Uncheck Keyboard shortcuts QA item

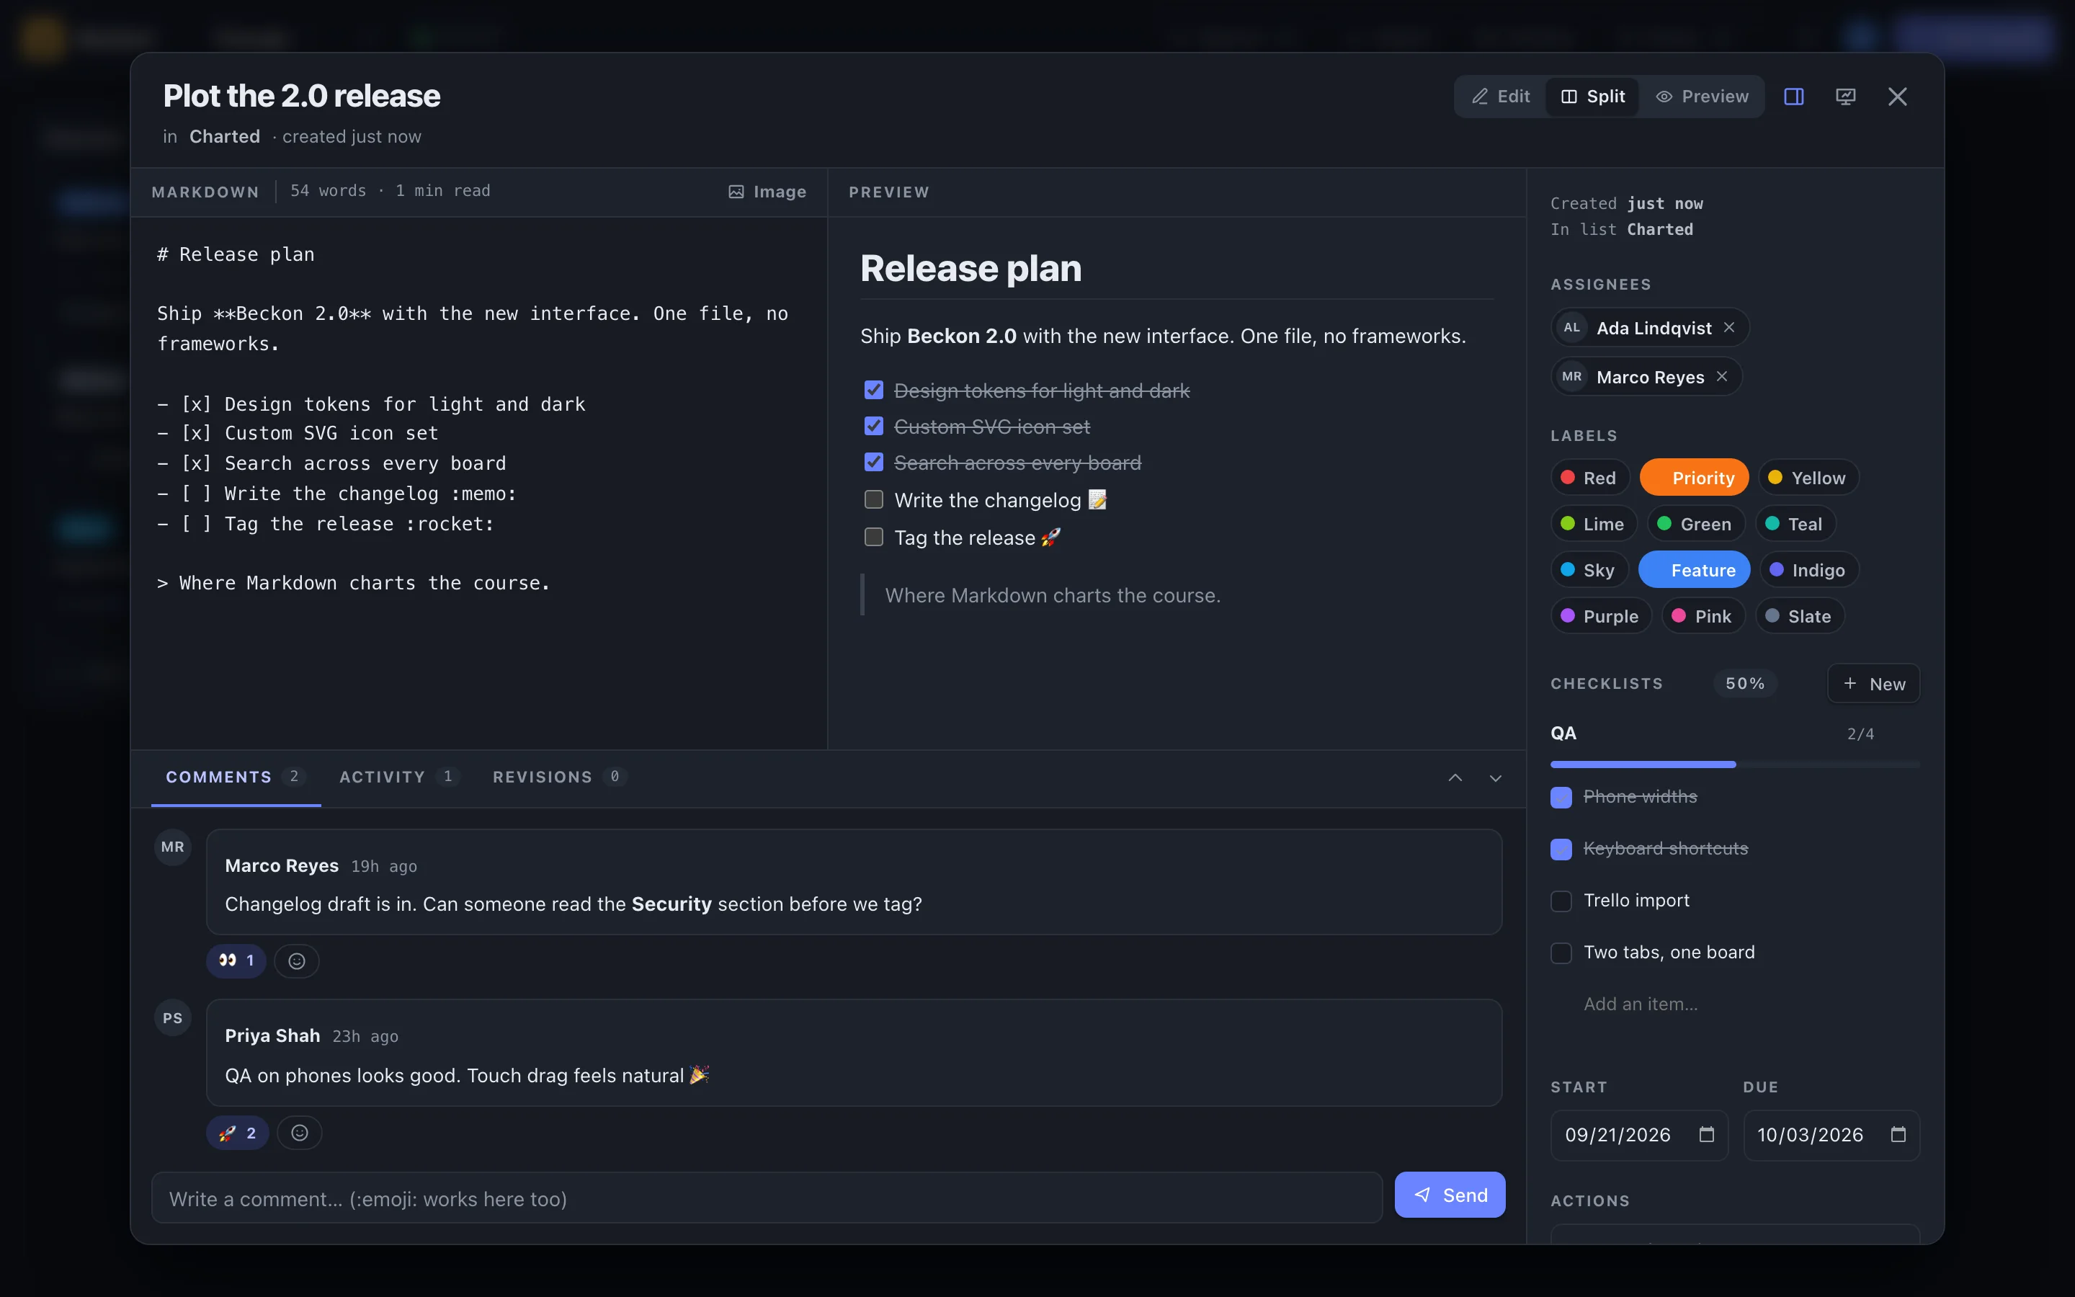[x=1561, y=850]
